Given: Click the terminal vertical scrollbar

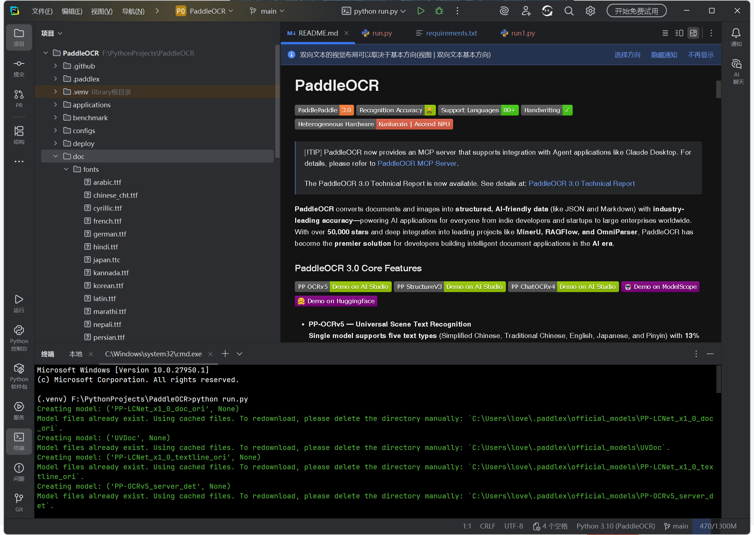Looking at the screenshot, I should (x=718, y=379).
